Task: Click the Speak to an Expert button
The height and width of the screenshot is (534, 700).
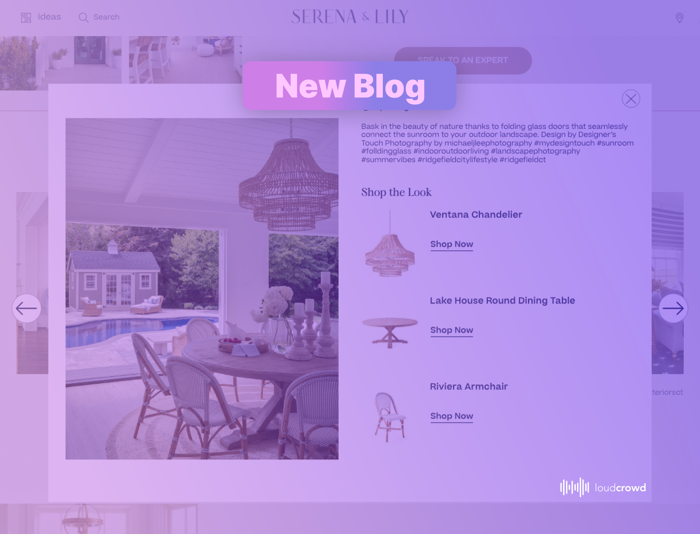Action: (x=463, y=61)
